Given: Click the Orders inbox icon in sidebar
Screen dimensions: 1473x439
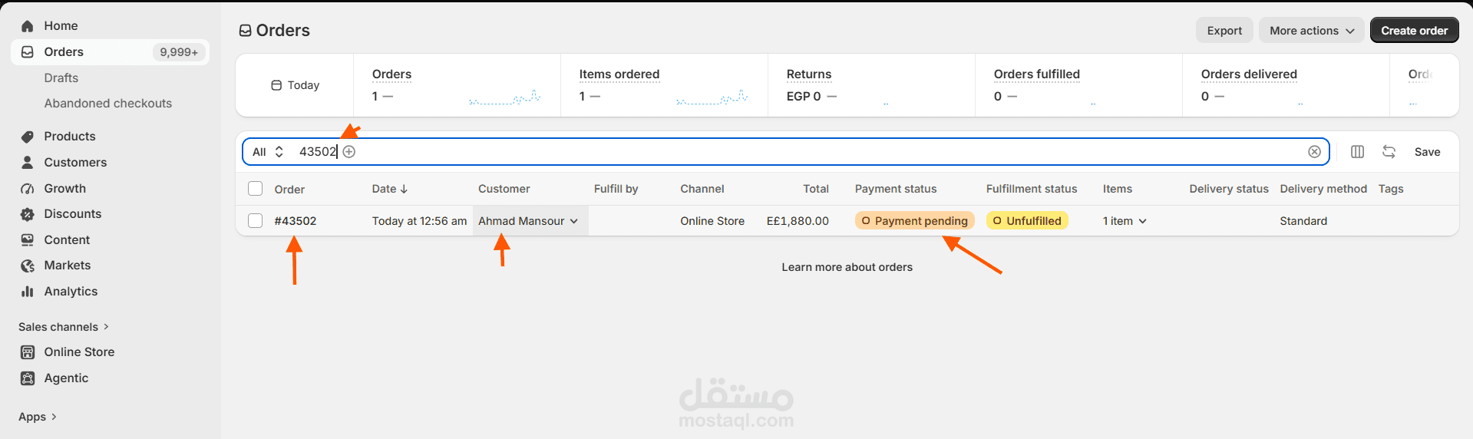Looking at the screenshot, I should click(x=28, y=52).
